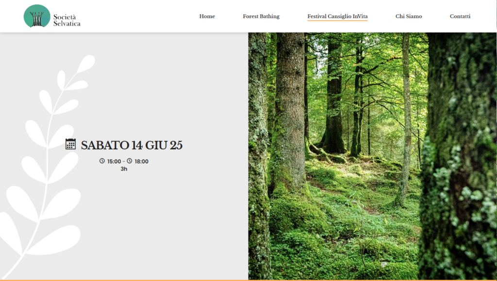Screen dimensions: 497x281
Task: Click the clock icon before 18:00
Action: (x=129, y=161)
